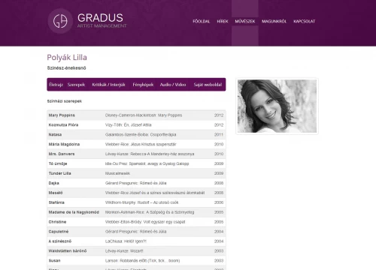The height and width of the screenshot is (270, 376).
Task: Click the Polyák Lilla portrait photo
Action: pyautogui.click(x=277, y=106)
